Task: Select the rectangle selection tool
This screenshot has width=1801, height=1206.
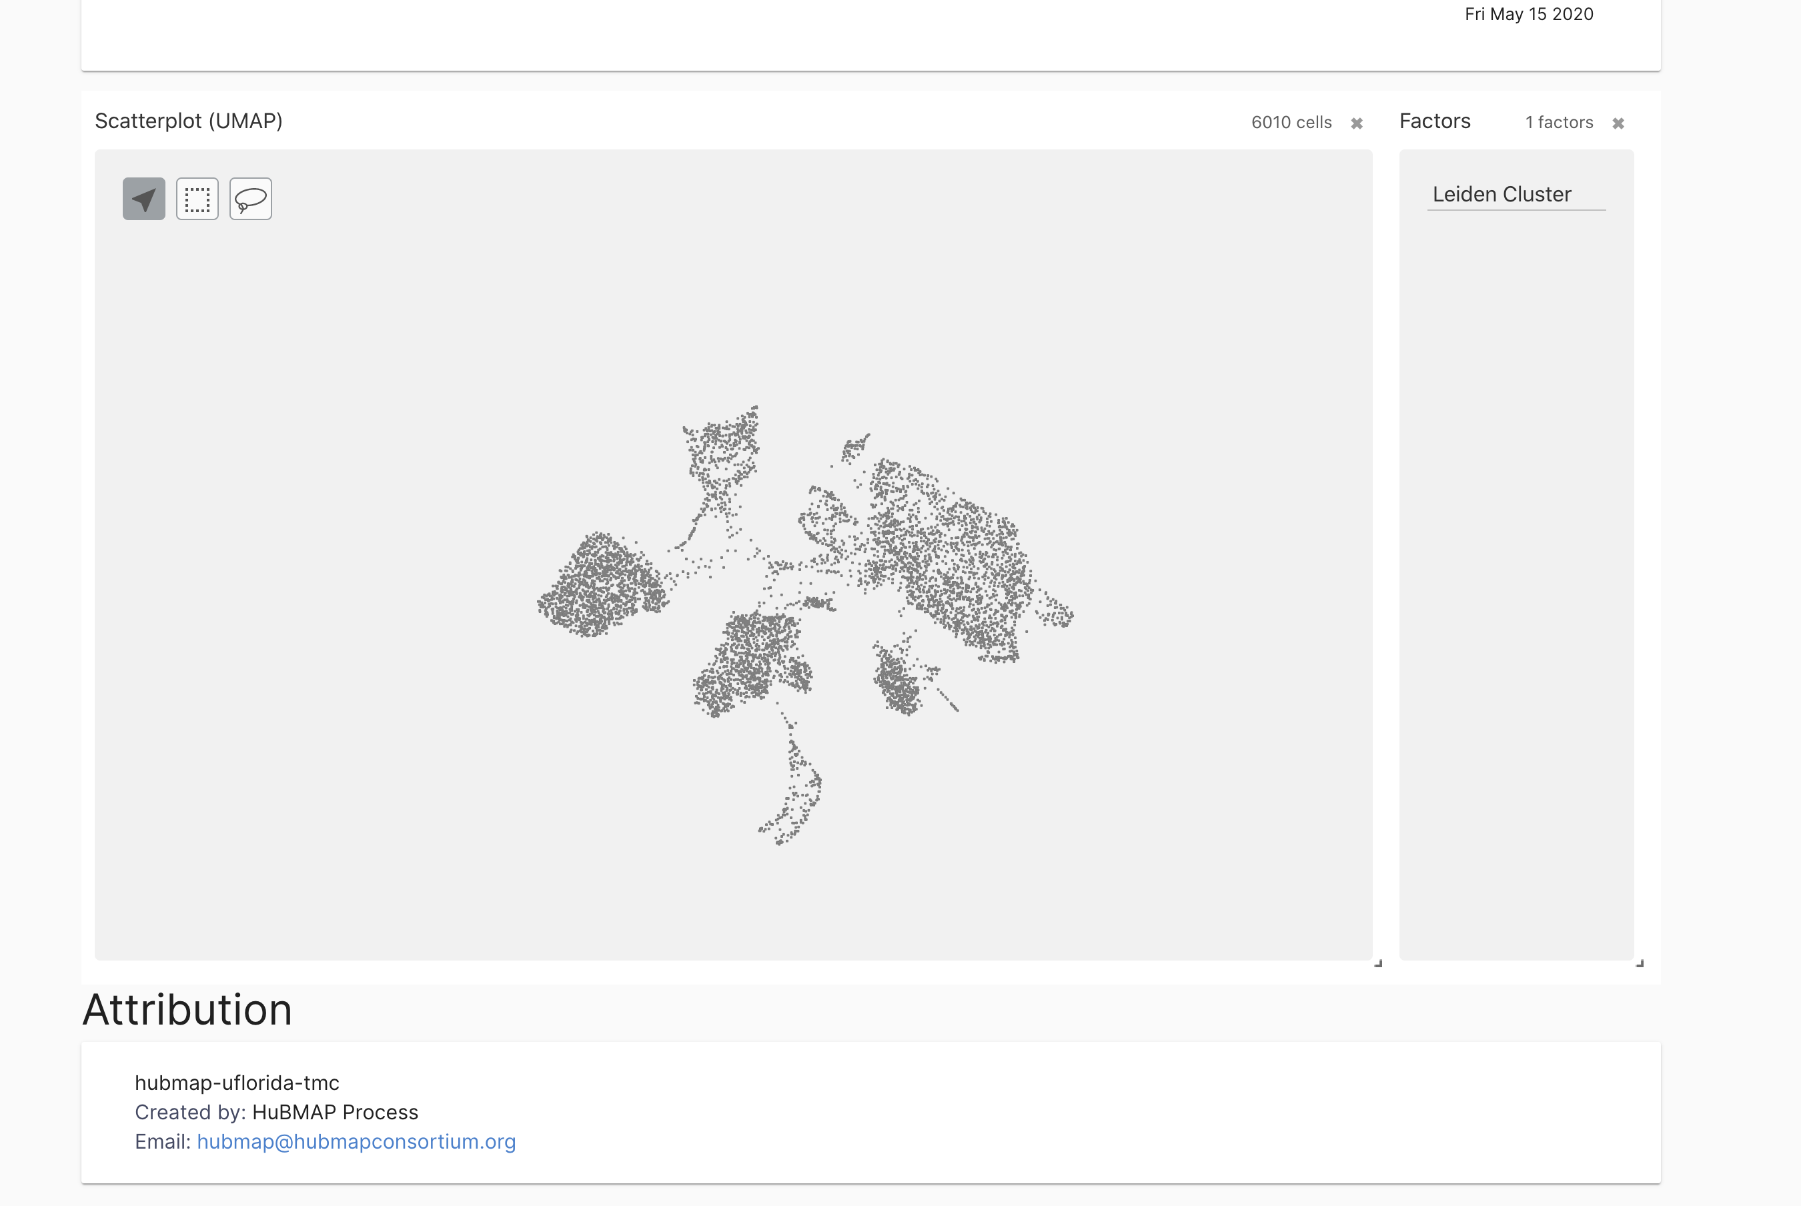Action: pyautogui.click(x=197, y=199)
